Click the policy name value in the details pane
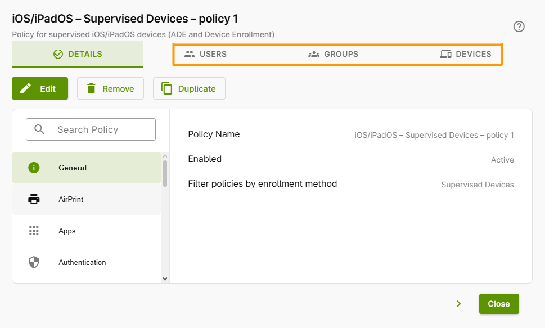545x328 pixels. click(x=434, y=135)
